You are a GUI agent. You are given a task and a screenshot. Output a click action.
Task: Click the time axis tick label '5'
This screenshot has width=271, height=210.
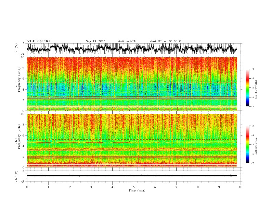(134, 187)
